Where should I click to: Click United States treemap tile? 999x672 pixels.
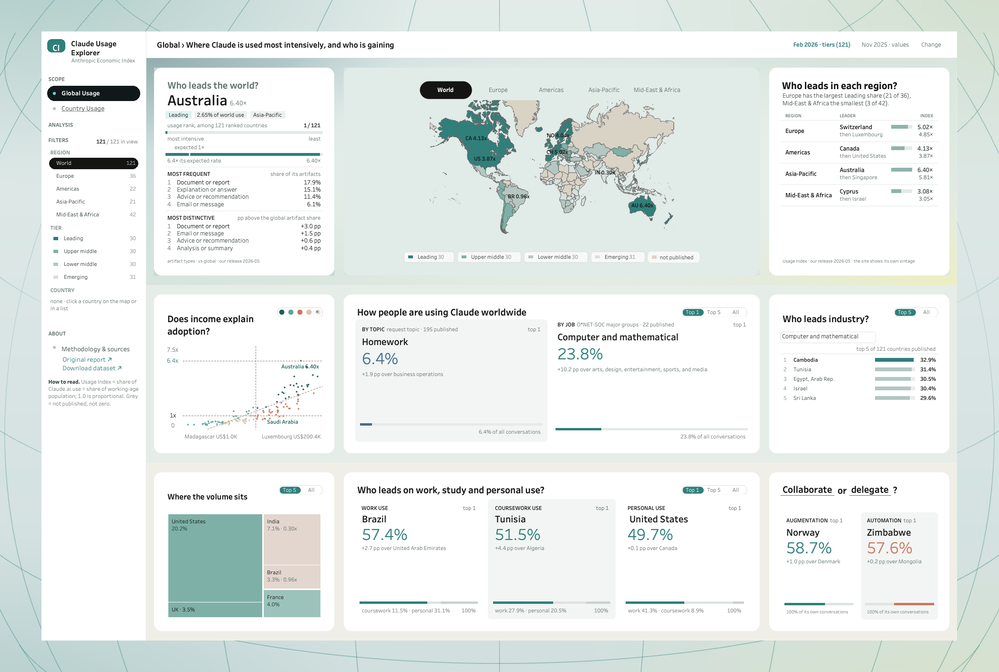click(x=215, y=558)
